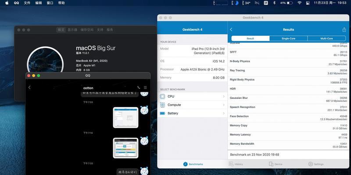
Task: Open the QQ application menu
Action: (x=16, y=3)
